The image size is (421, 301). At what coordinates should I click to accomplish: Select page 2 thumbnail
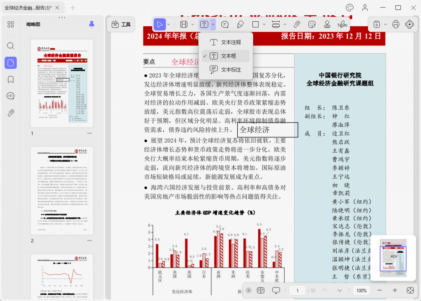click(62, 191)
